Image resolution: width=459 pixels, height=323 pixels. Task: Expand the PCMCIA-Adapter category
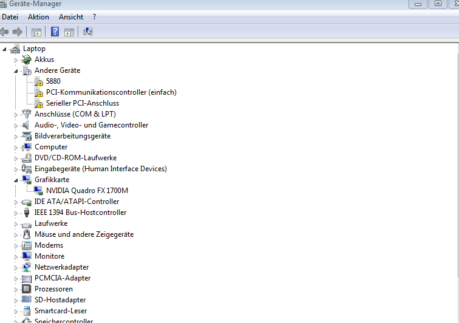(x=16, y=279)
